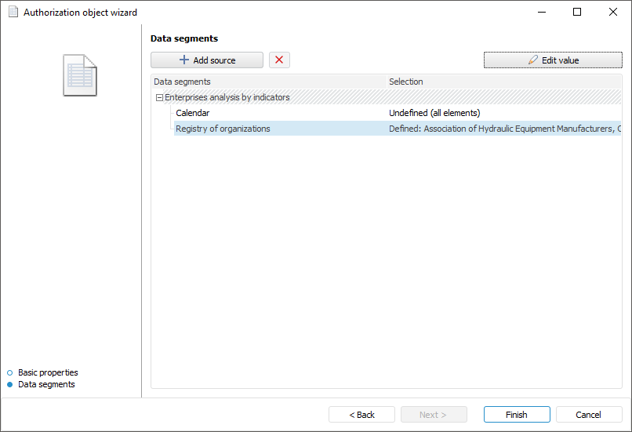This screenshot has height=432, width=632.
Task: Choose the Data segments wizard step
Action: point(46,384)
